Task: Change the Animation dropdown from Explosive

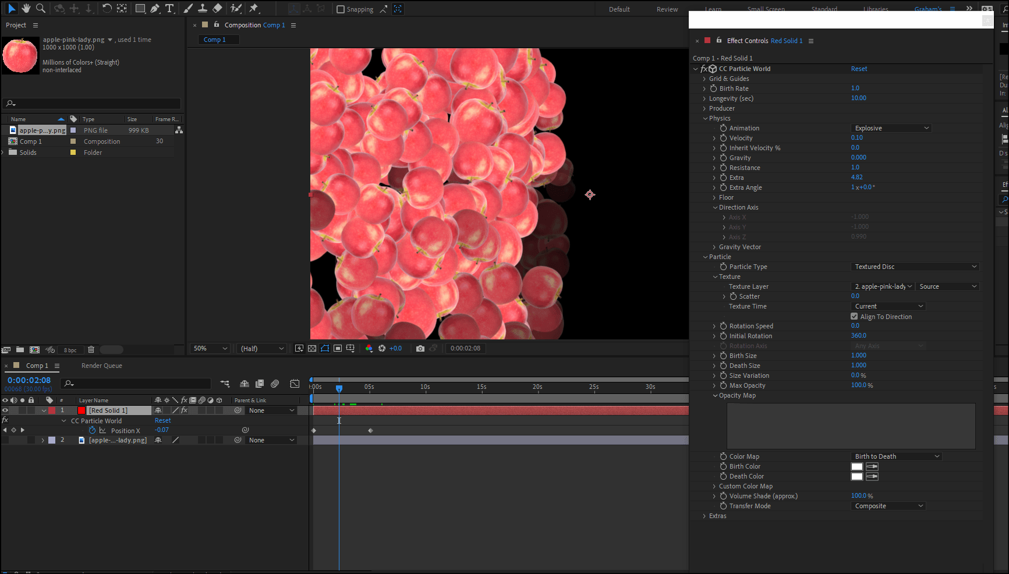Action: [890, 127]
